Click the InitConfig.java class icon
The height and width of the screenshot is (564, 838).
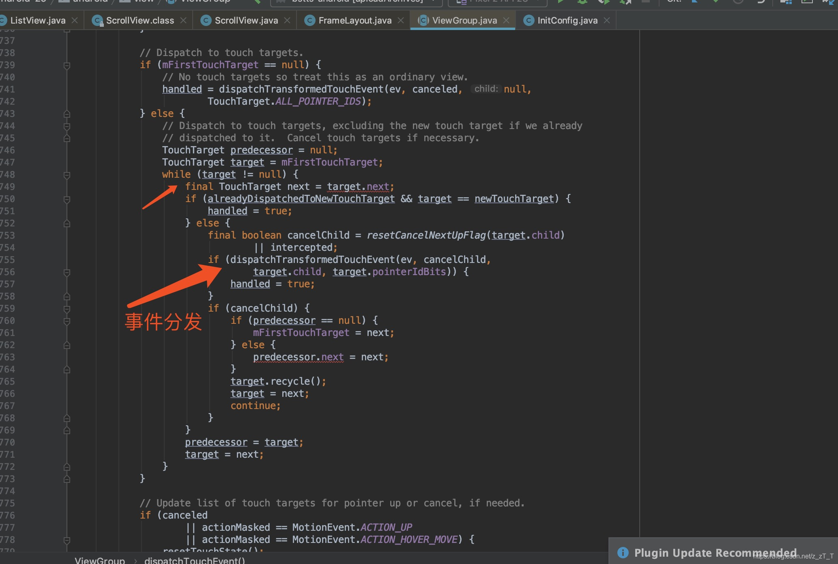pos(529,20)
